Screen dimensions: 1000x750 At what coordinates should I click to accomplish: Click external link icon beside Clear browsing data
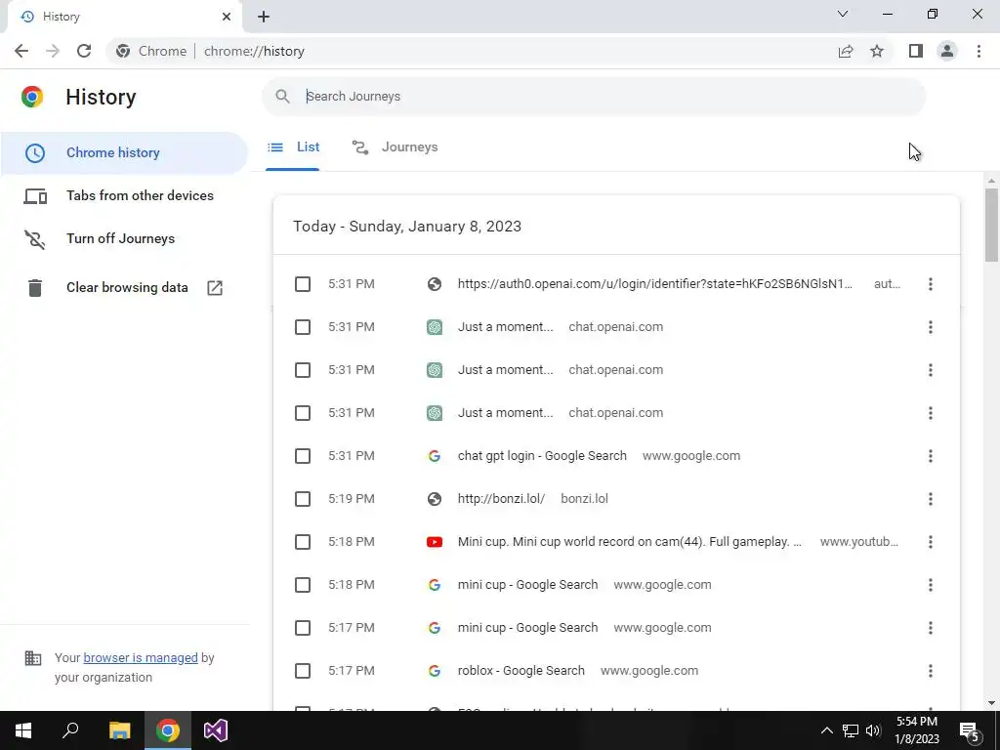coord(215,288)
